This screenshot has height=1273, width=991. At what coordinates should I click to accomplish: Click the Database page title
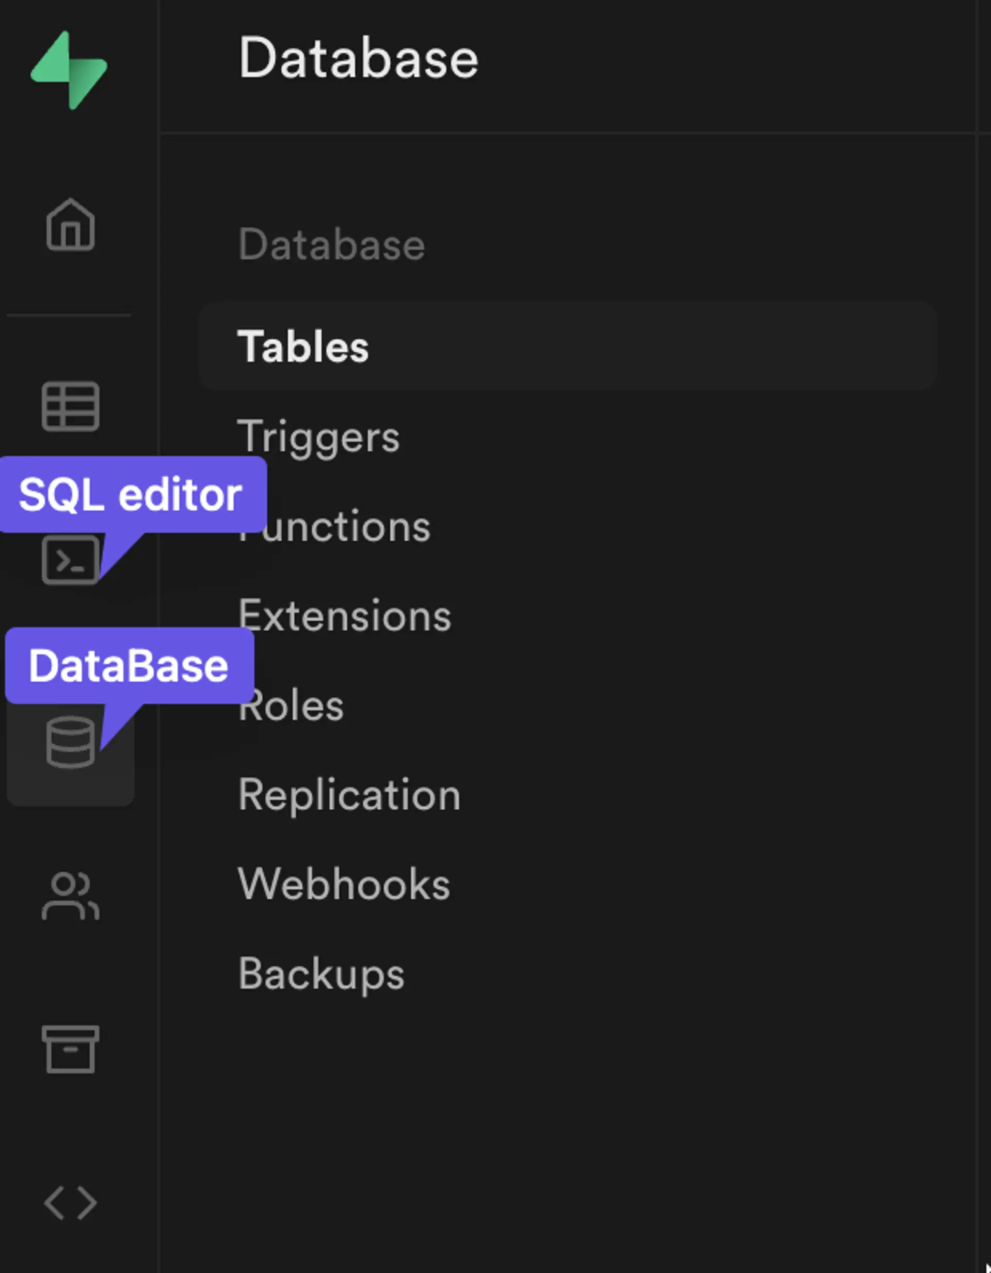click(x=358, y=58)
